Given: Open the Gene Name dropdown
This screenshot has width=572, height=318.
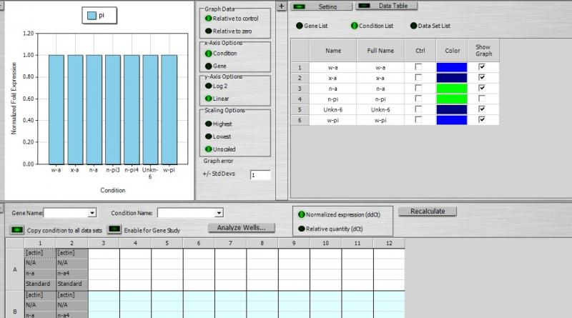Looking at the screenshot, I should pyautogui.click(x=92, y=213).
